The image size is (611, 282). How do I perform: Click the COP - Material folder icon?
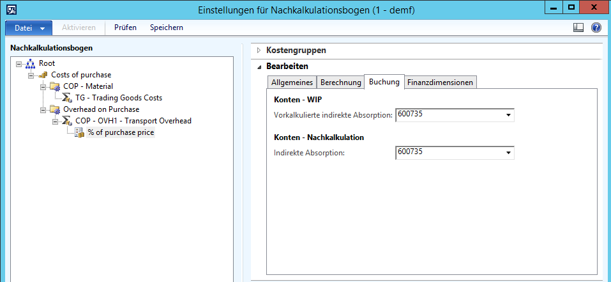click(x=54, y=86)
